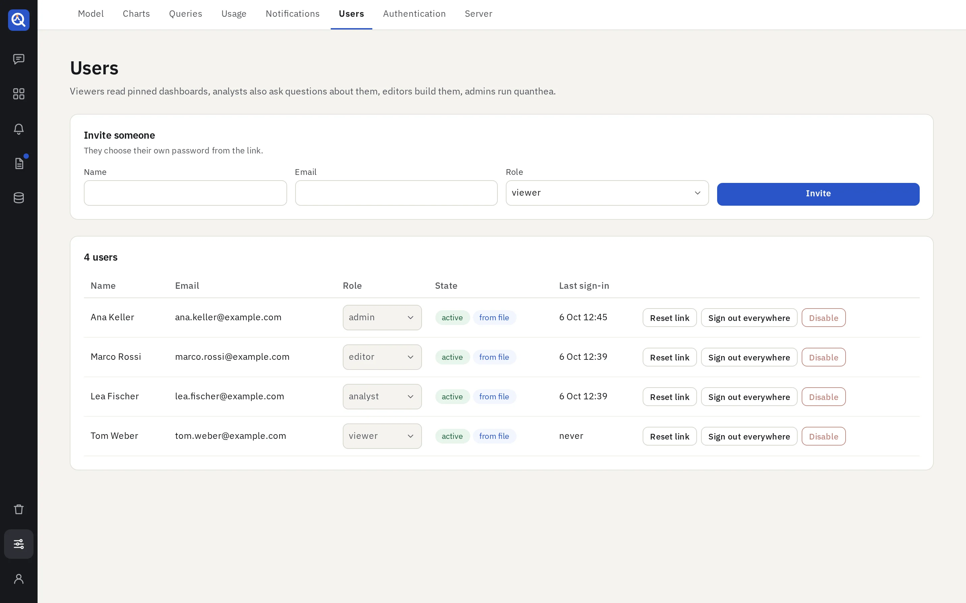The height and width of the screenshot is (603, 966).
Task: Click Reset link for Tom Weber
Action: tap(669, 436)
